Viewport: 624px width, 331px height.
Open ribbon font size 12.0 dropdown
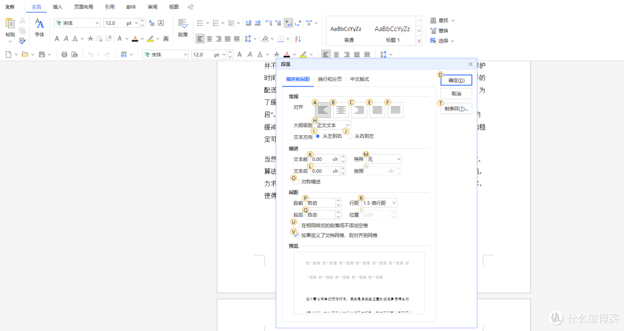136,23
